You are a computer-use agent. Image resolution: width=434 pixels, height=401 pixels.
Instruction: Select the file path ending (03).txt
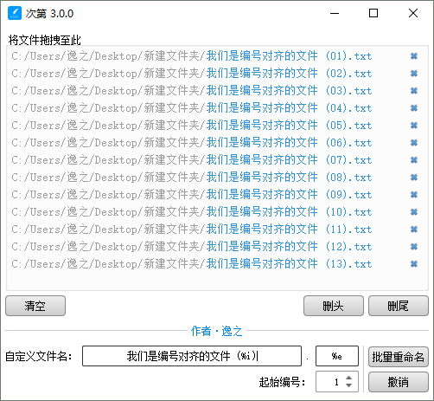click(x=192, y=91)
